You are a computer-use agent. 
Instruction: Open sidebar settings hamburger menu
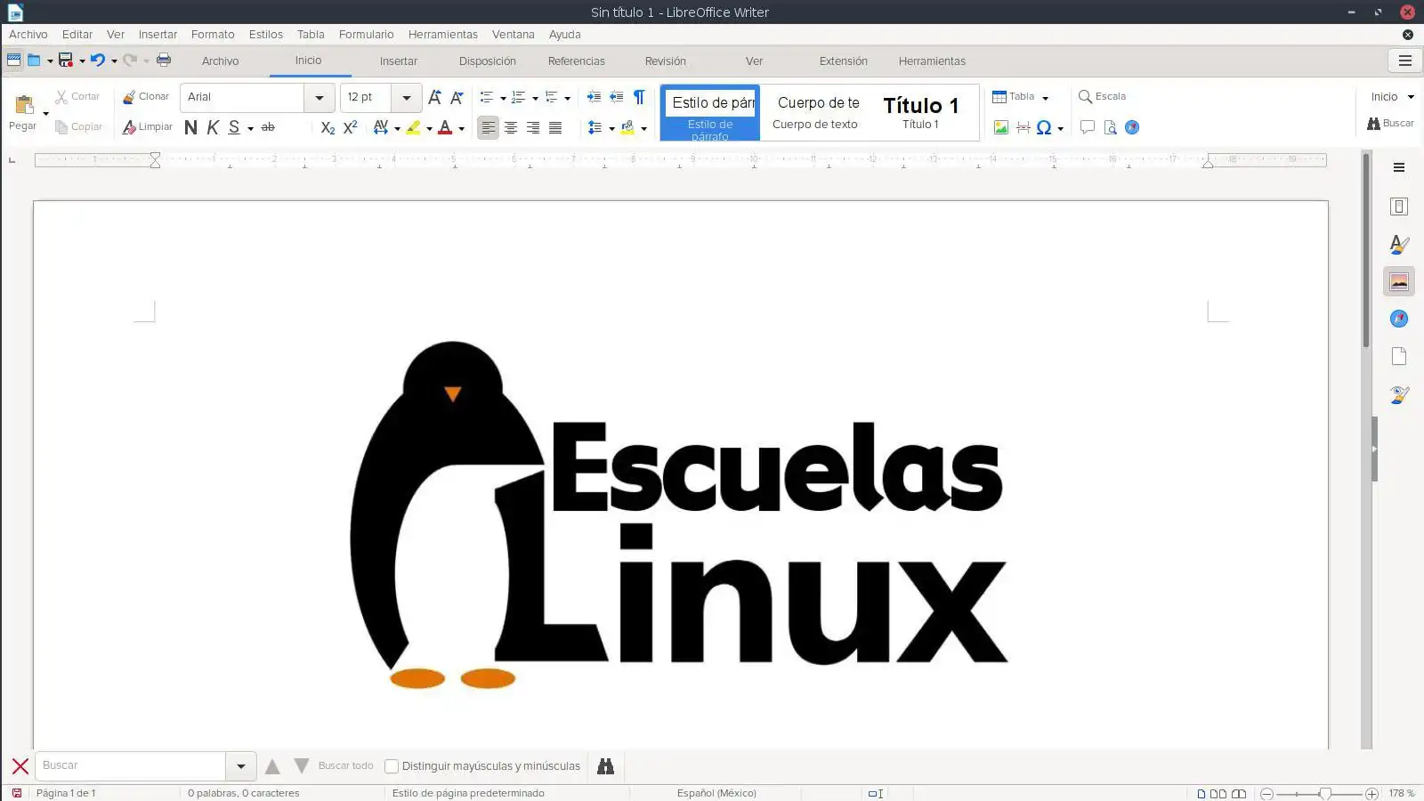[1399, 167]
